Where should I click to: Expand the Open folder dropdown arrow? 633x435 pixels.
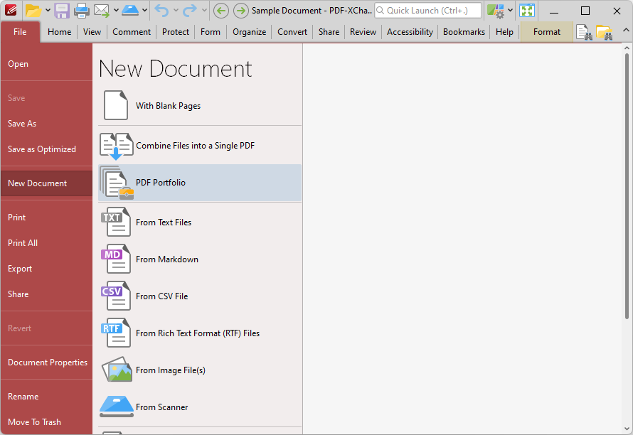pos(48,11)
